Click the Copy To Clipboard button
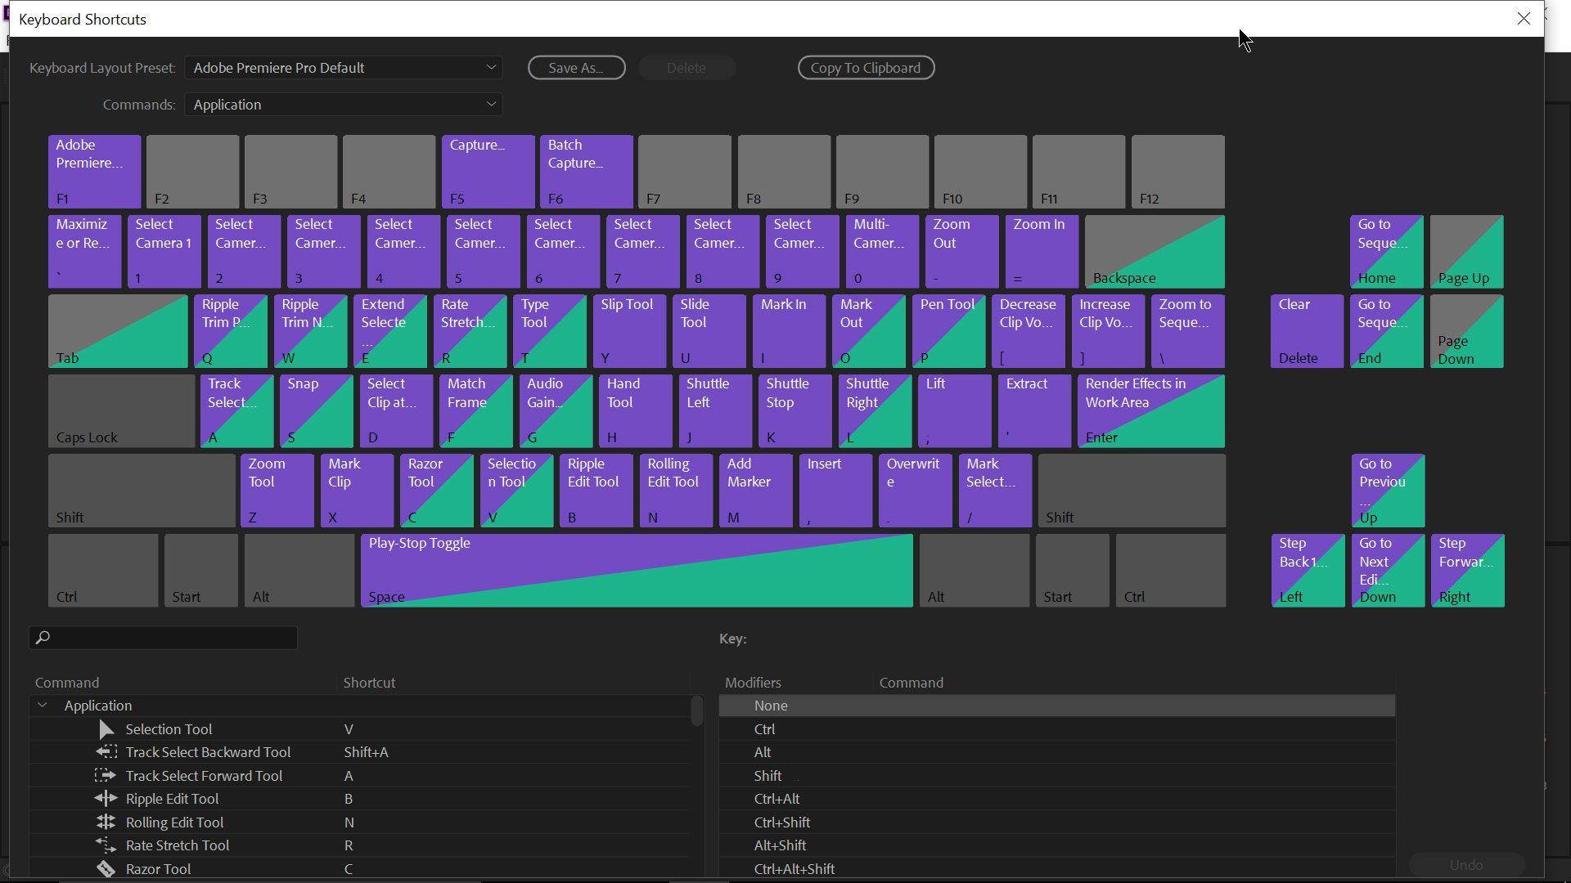 tap(866, 68)
